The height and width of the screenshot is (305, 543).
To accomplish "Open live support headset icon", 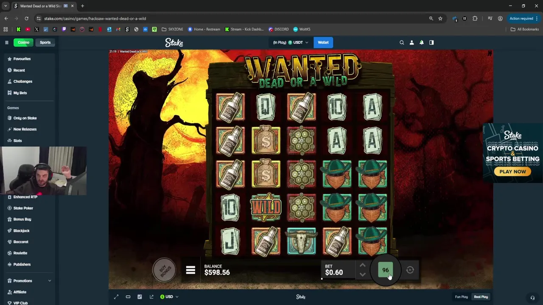I will click(x=532, y=298).
